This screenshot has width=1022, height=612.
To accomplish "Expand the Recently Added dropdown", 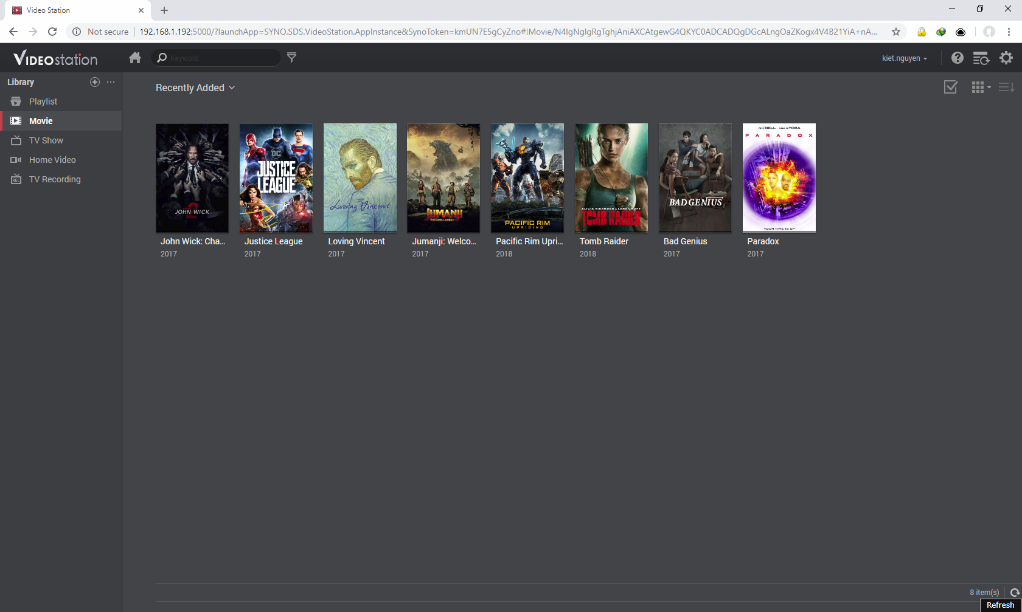I will 195,88.
